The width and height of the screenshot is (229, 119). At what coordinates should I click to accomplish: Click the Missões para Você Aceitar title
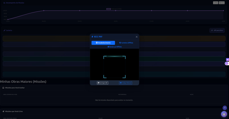point(15,88)
